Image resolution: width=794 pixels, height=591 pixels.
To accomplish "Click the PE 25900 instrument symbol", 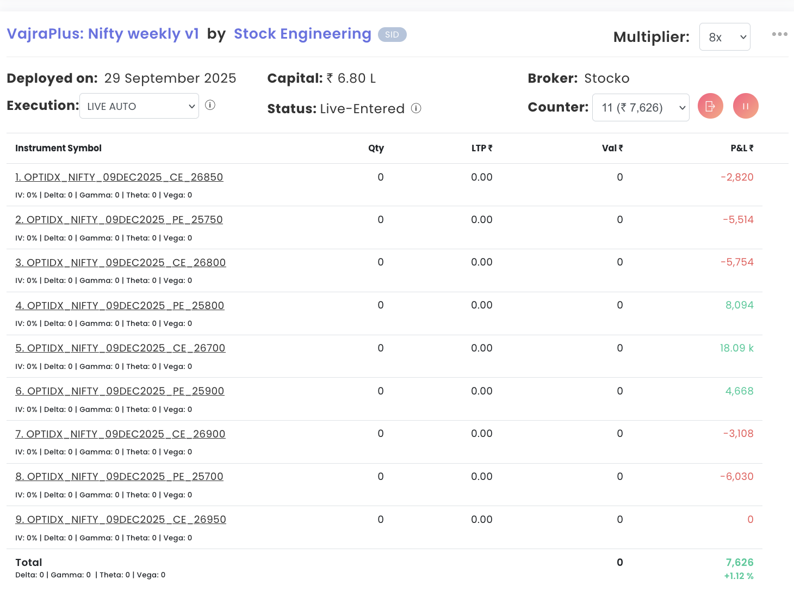I will [120, 391].
